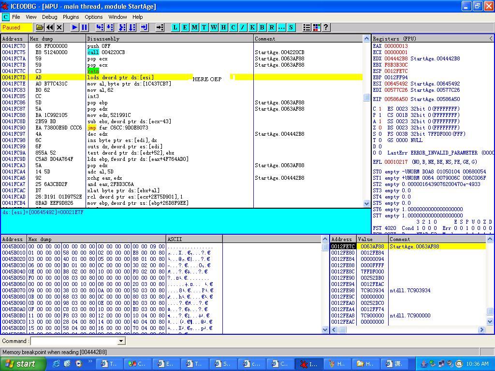
Task: Select the EAX register value 00000013
Action: coord(396,46)
